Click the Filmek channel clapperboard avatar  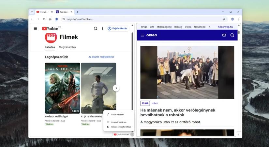pyautogui.click(x=51, y=37)
